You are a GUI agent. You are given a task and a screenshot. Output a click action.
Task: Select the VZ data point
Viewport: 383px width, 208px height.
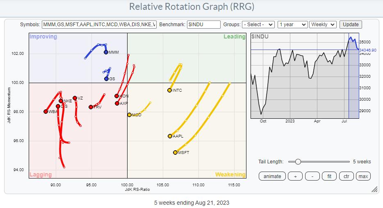click(75, 98)
